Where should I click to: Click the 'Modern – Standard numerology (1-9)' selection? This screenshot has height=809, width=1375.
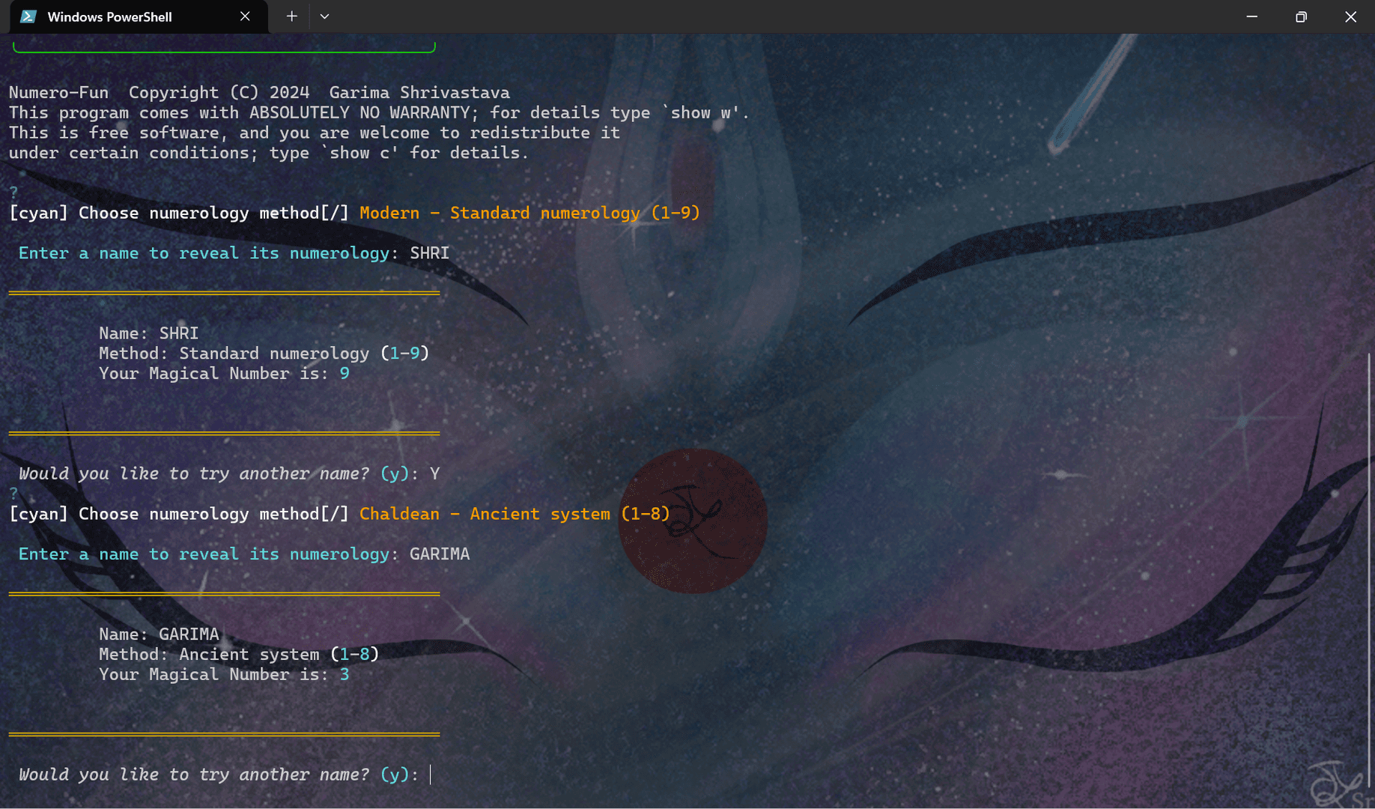pos(529,213)
